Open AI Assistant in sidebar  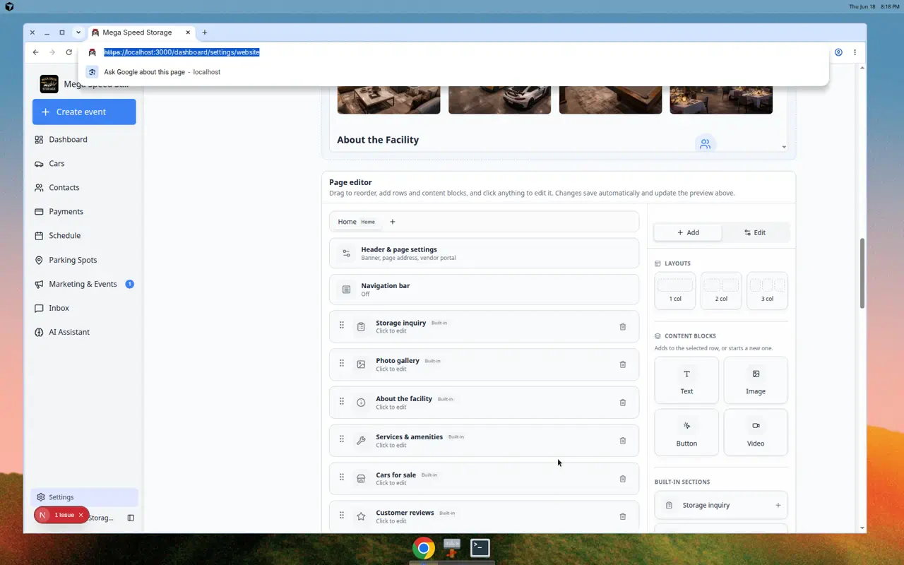84,332
